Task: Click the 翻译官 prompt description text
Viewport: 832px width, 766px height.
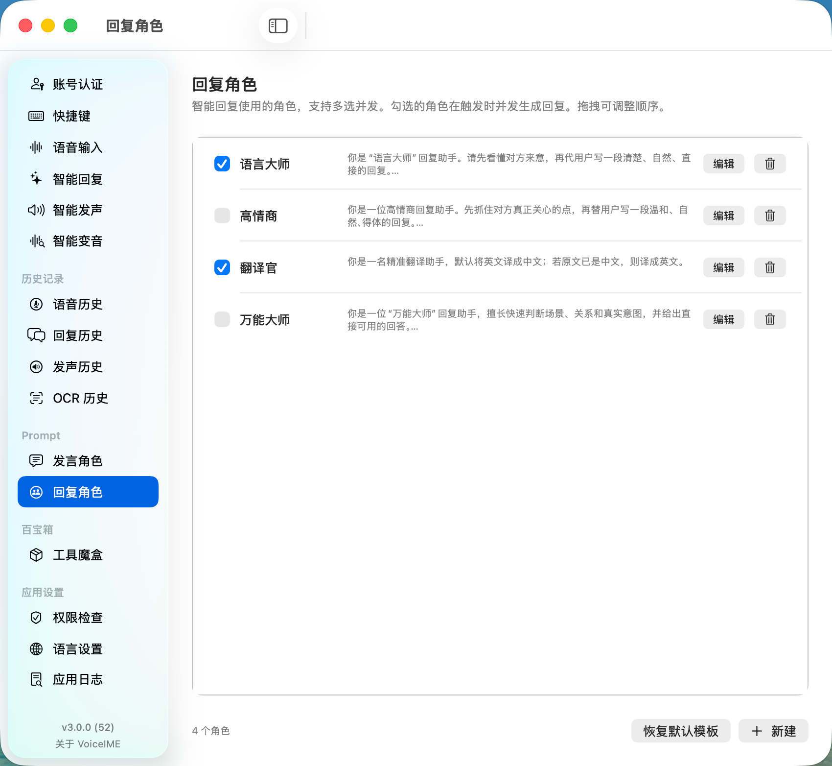Action: click(517, 262)
